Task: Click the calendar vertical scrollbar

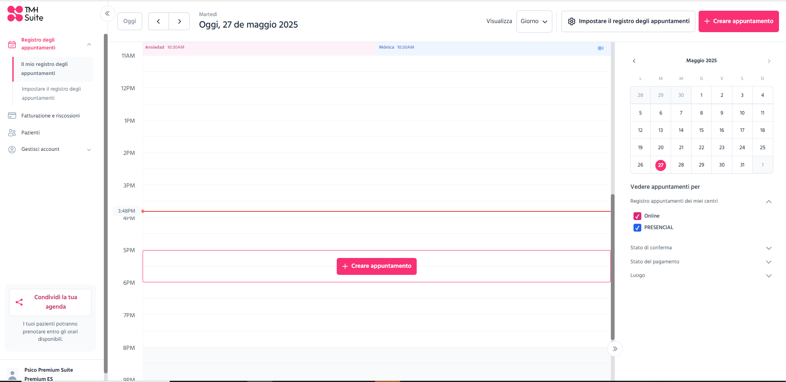Action: [612, 267]
